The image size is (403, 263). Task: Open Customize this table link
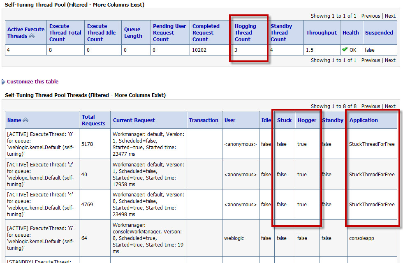pyautogui.click(x=32, y=82)
